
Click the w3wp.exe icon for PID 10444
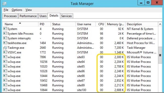[5, 76]
